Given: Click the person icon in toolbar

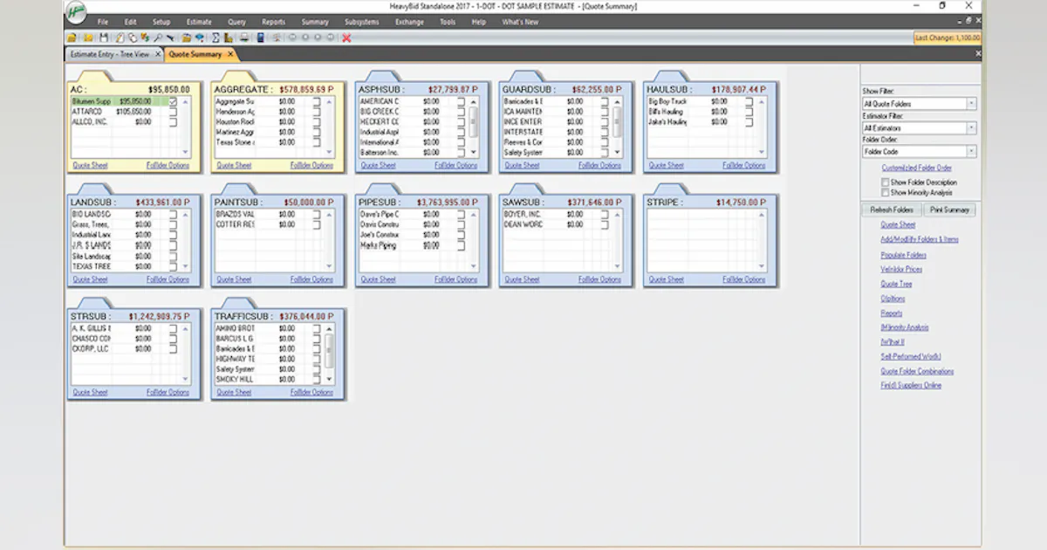Looking at the screenshot, I should pos(276,38).
